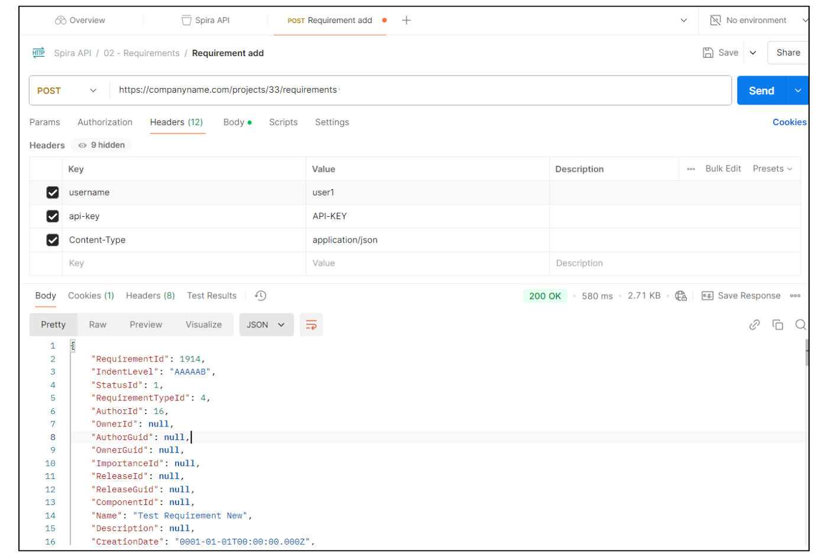
Task: Expand the Send button options
Action: point(798,90)
